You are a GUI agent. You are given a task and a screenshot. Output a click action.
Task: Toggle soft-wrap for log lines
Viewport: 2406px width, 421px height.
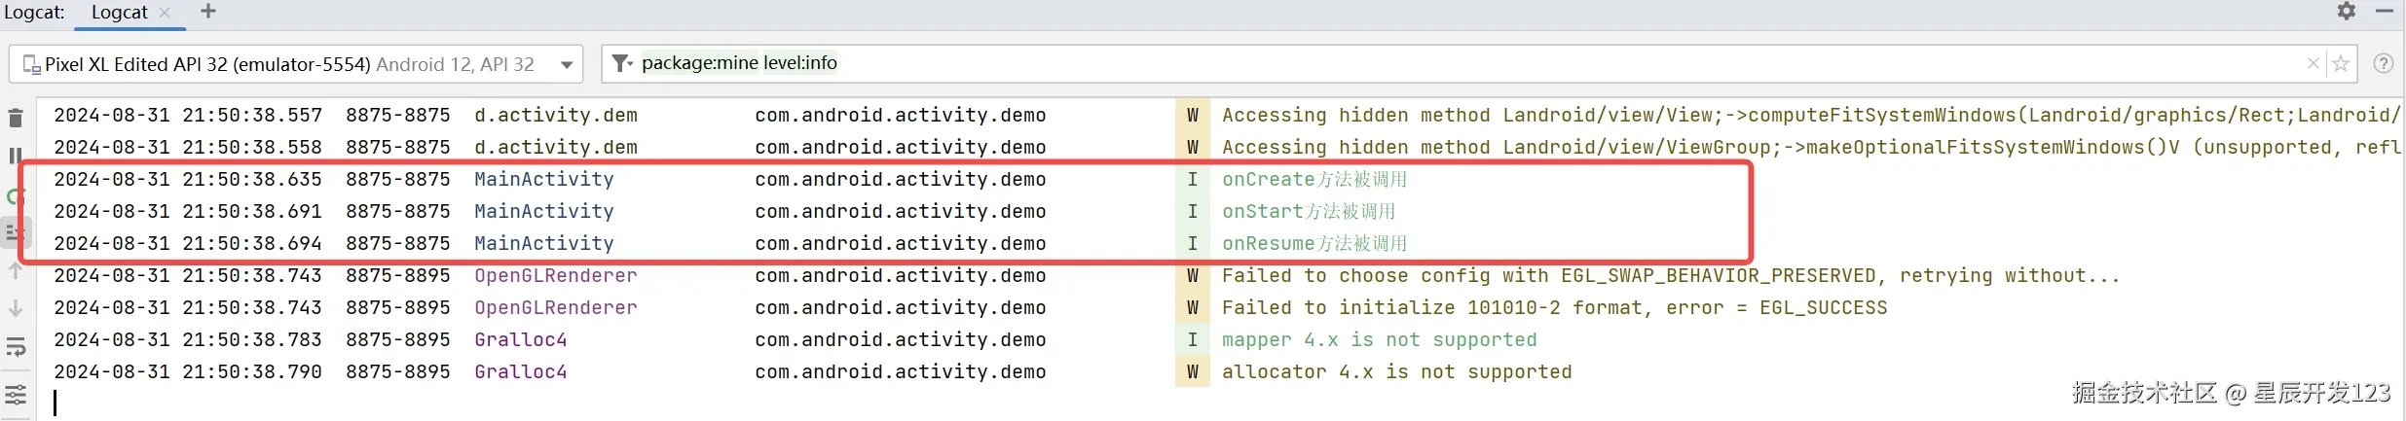[16, 347]
